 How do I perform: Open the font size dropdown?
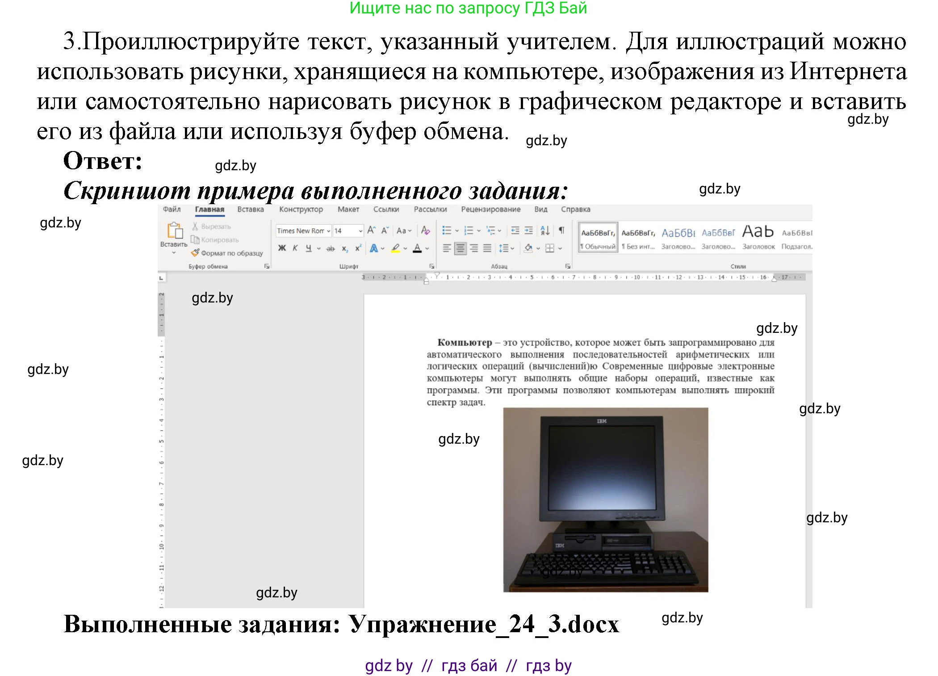point(361,231)
